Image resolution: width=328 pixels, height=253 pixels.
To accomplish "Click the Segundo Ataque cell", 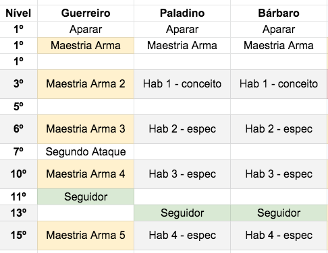I will tap(86, 152).
